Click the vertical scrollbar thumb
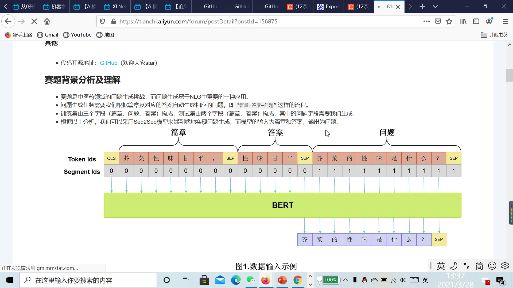 (x=509, y=75)
